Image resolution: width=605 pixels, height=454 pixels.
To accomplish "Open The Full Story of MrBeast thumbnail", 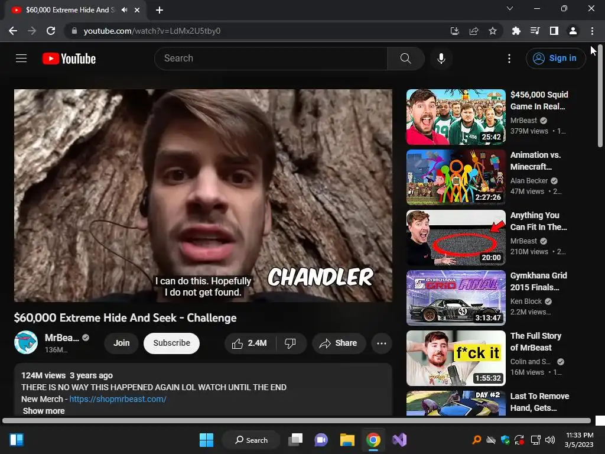I will [456, 358].
